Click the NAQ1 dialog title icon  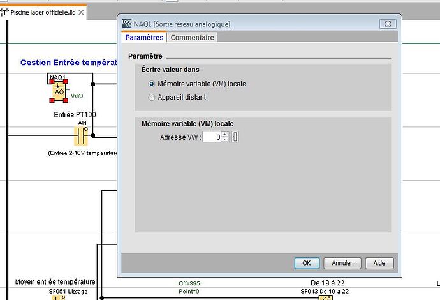point(127,24)
